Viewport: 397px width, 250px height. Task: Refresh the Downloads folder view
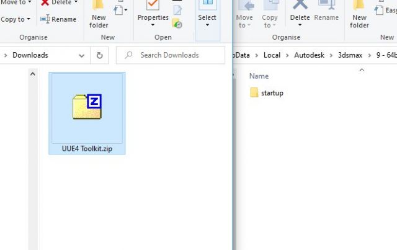coord(100,55)
